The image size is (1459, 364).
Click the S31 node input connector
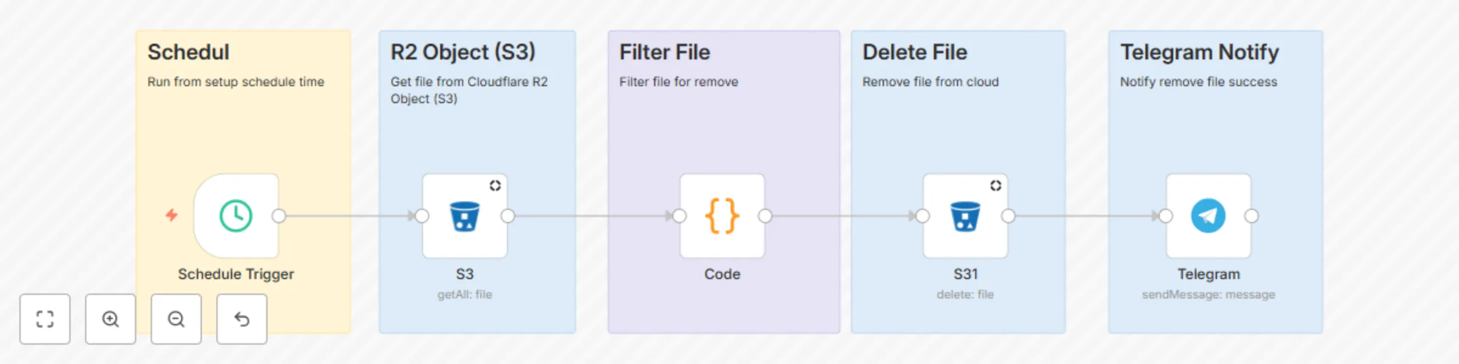[x=923, y=216]
